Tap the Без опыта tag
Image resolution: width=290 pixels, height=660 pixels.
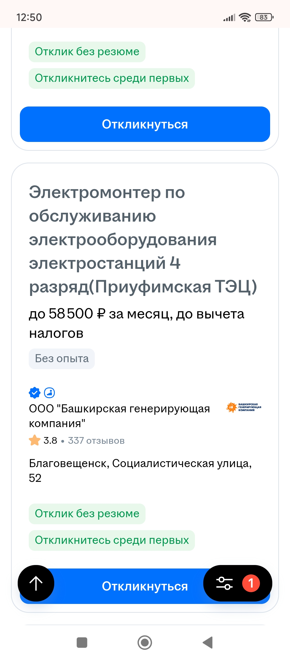62,359
